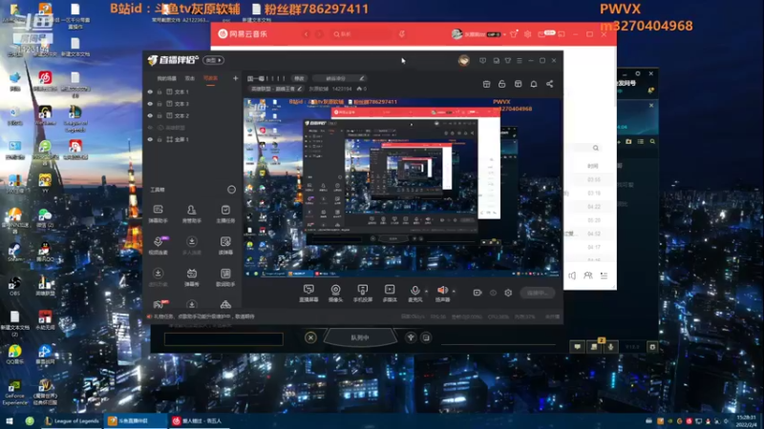
Task: Click the 修改 button next to room title
Action: tap(299, 78)
